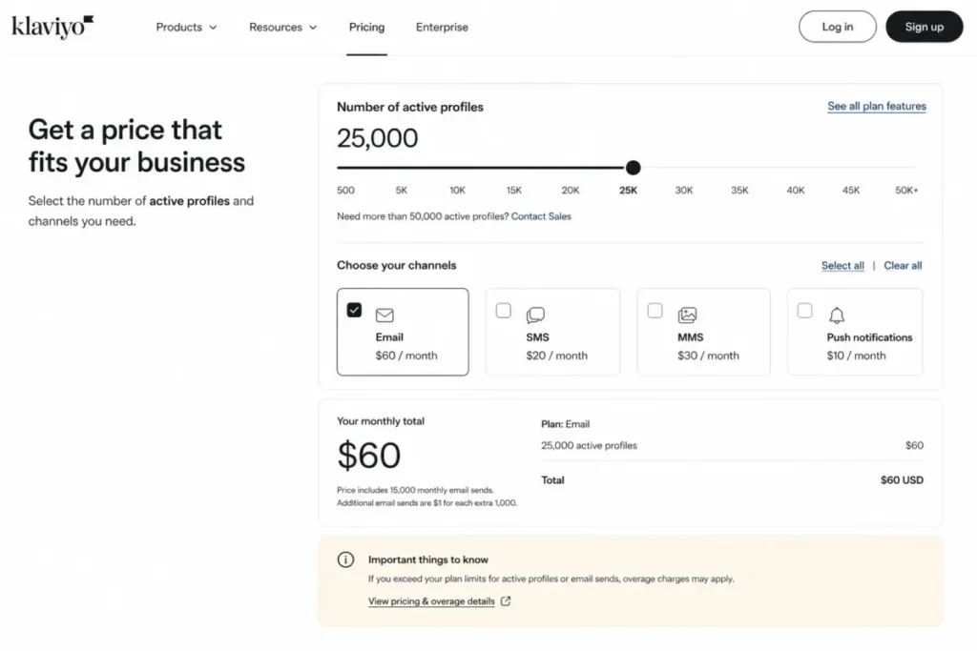This screenshot has height=651, width=977.
Task: Select the Push notifications $10 / month card
Action: click(x=855, y=332)
